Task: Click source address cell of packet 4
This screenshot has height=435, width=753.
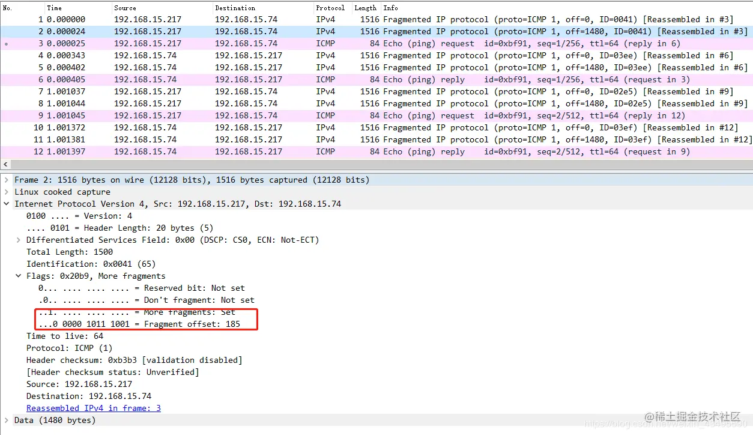Action: 145,55
